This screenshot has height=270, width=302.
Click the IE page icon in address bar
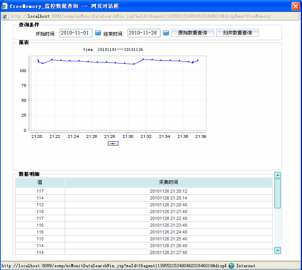click(5, 16)
